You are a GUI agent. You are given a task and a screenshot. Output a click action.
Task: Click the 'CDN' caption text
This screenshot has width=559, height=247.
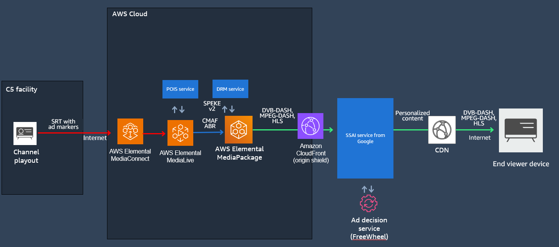click(x=442, y=150)
